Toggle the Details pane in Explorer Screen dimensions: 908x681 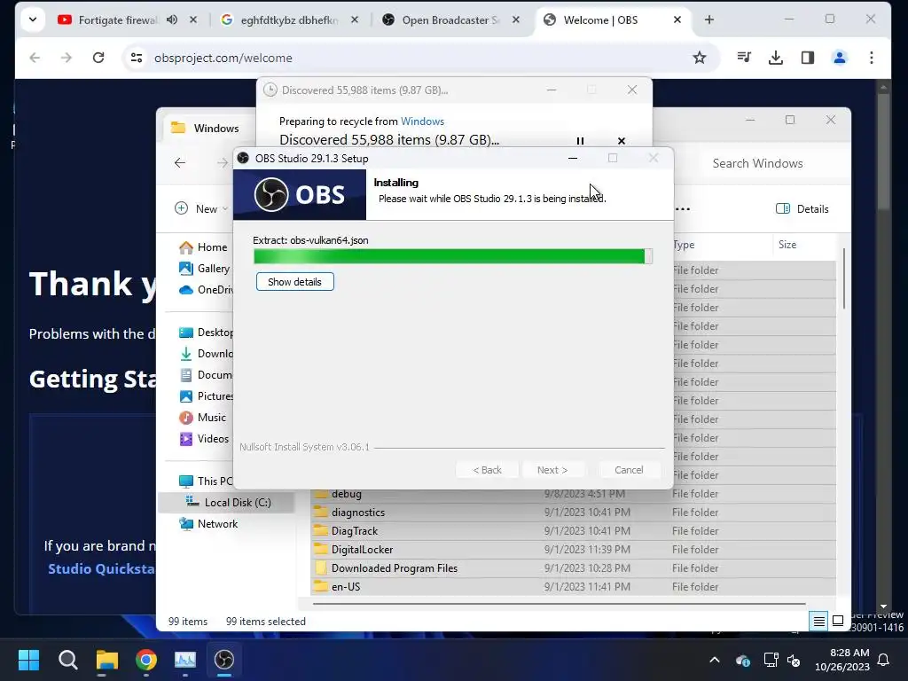point(802,209)
